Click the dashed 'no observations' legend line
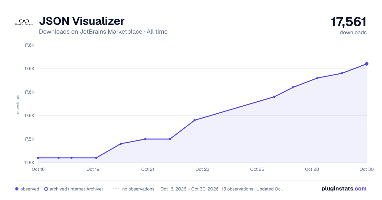 click(x=116, y=189)
